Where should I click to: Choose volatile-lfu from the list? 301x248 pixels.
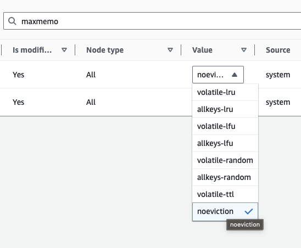225,126
